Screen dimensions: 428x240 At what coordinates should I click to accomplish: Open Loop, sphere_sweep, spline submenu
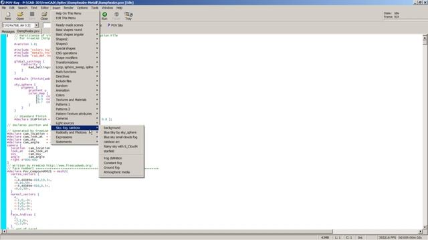pyautogui.click(x=76, y=67)
